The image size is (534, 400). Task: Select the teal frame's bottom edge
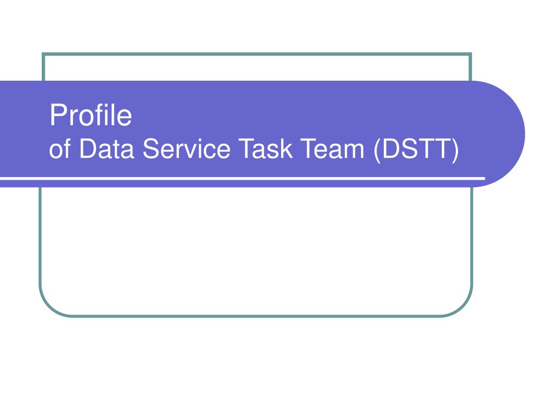pyautogui.click(x=256, y=316)
